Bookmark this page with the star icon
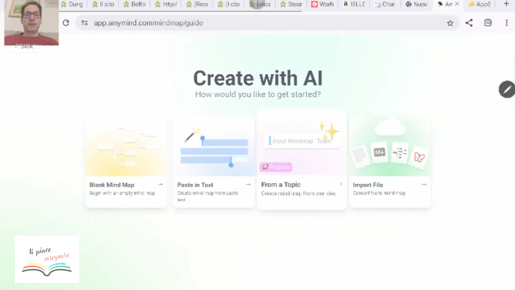 coord(450,23)
